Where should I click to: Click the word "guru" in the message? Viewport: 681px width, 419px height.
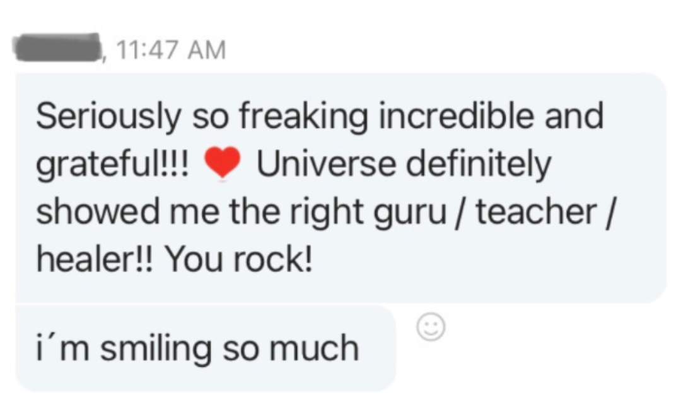pyautogui.click(x=410, y=213)
